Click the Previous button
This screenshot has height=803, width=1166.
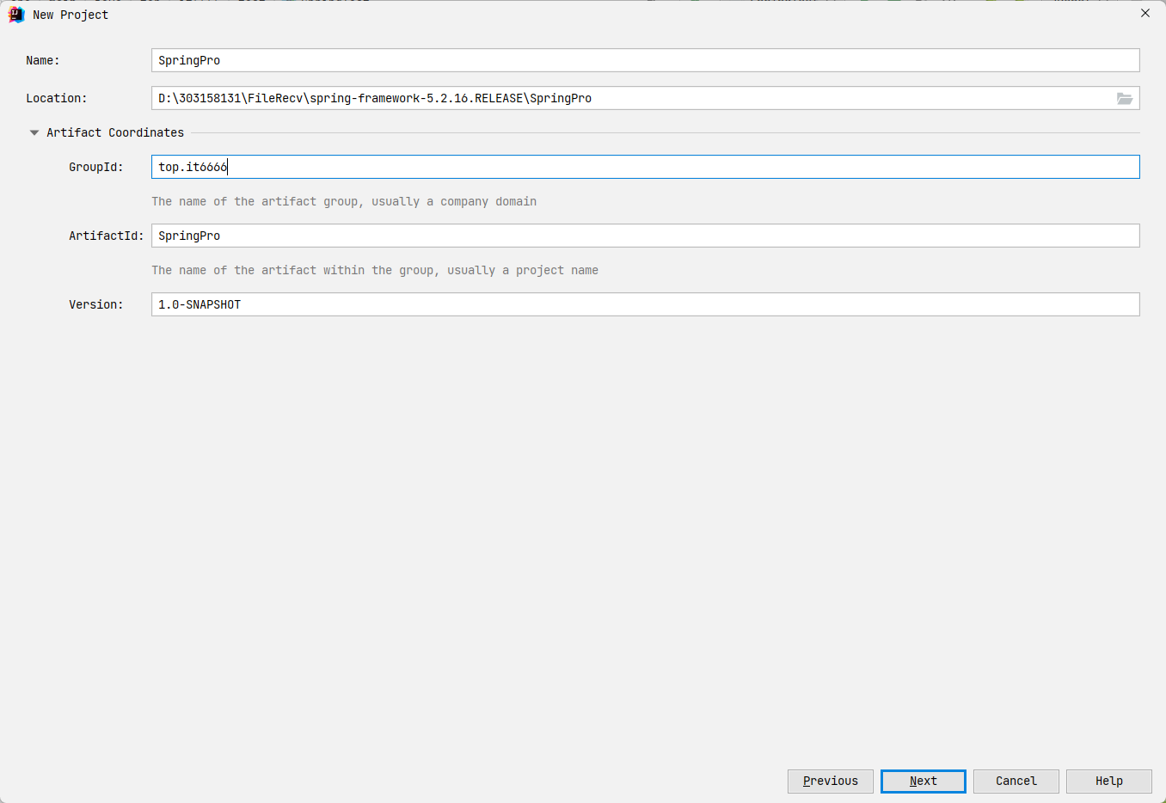[x=831, y=781]
